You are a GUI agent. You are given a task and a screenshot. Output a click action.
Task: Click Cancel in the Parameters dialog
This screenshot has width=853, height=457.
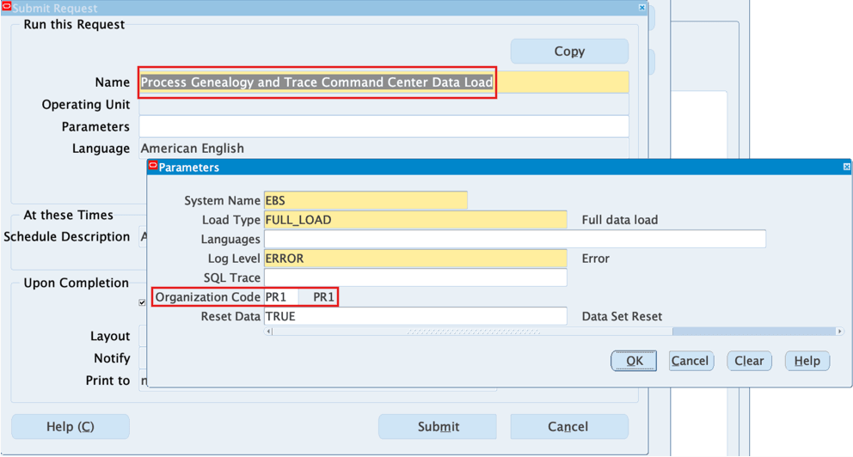pyautogui.click(x=690, y=361)
